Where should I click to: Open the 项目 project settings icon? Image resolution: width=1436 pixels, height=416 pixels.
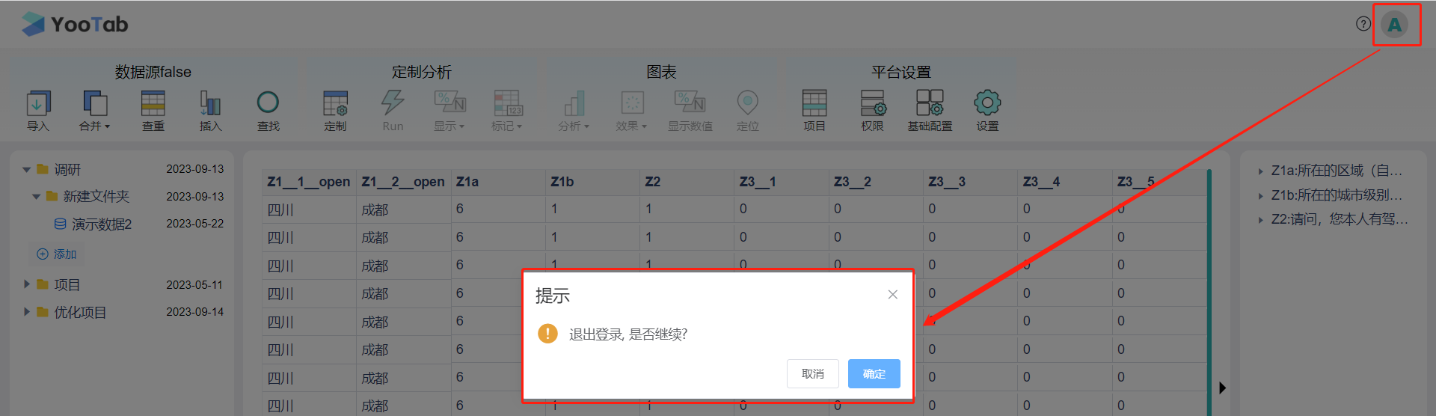(x=814, y=103)
